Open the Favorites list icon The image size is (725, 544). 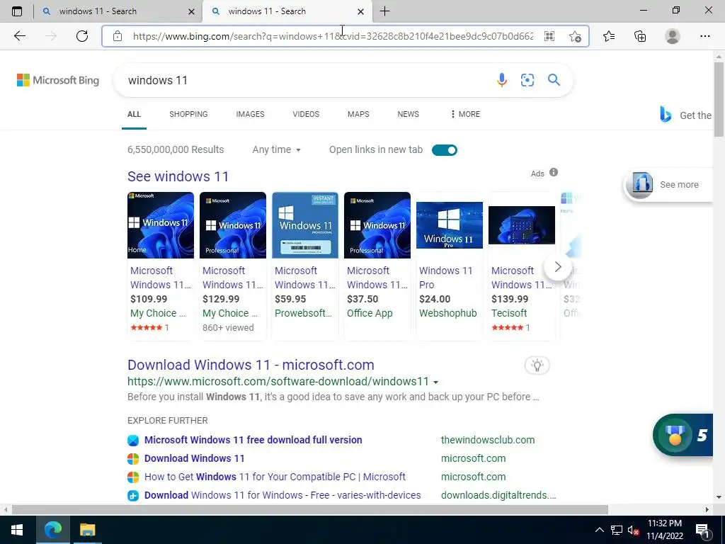pyautogui.click(x=609, y=36)
